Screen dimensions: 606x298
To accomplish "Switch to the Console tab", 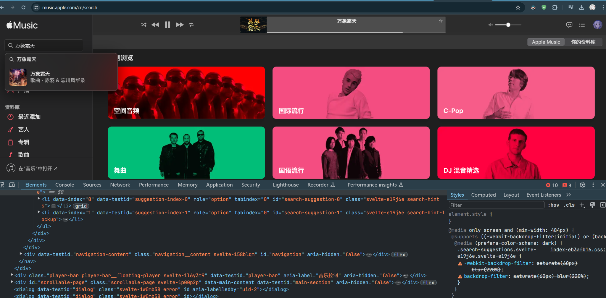I will [64, 185].
